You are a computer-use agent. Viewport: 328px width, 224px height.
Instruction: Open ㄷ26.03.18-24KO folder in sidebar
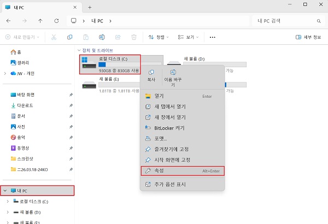point(30,169)
